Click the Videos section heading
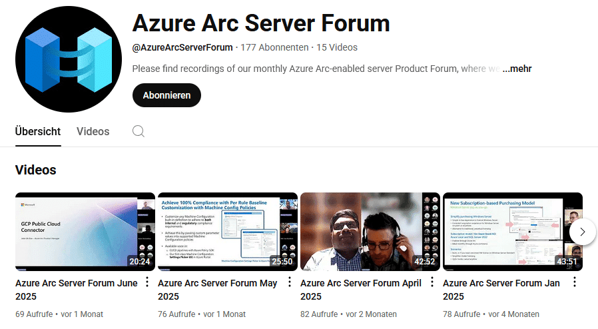 click(x=36, y=170)
